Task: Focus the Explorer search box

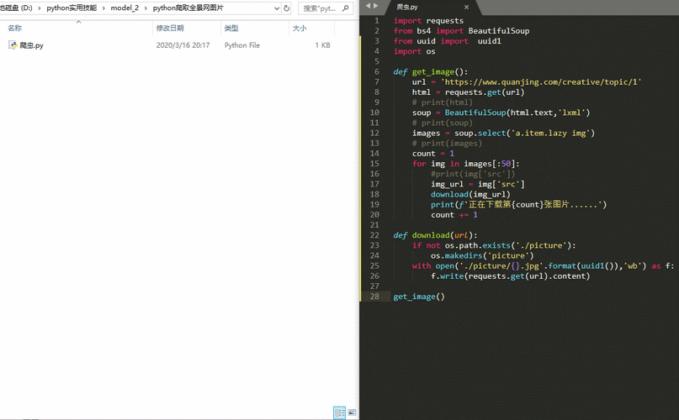Action: coord(321,8)
